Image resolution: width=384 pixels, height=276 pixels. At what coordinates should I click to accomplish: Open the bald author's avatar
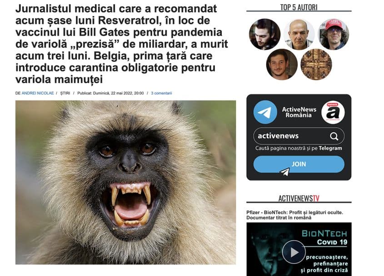(x=299, y=34)
